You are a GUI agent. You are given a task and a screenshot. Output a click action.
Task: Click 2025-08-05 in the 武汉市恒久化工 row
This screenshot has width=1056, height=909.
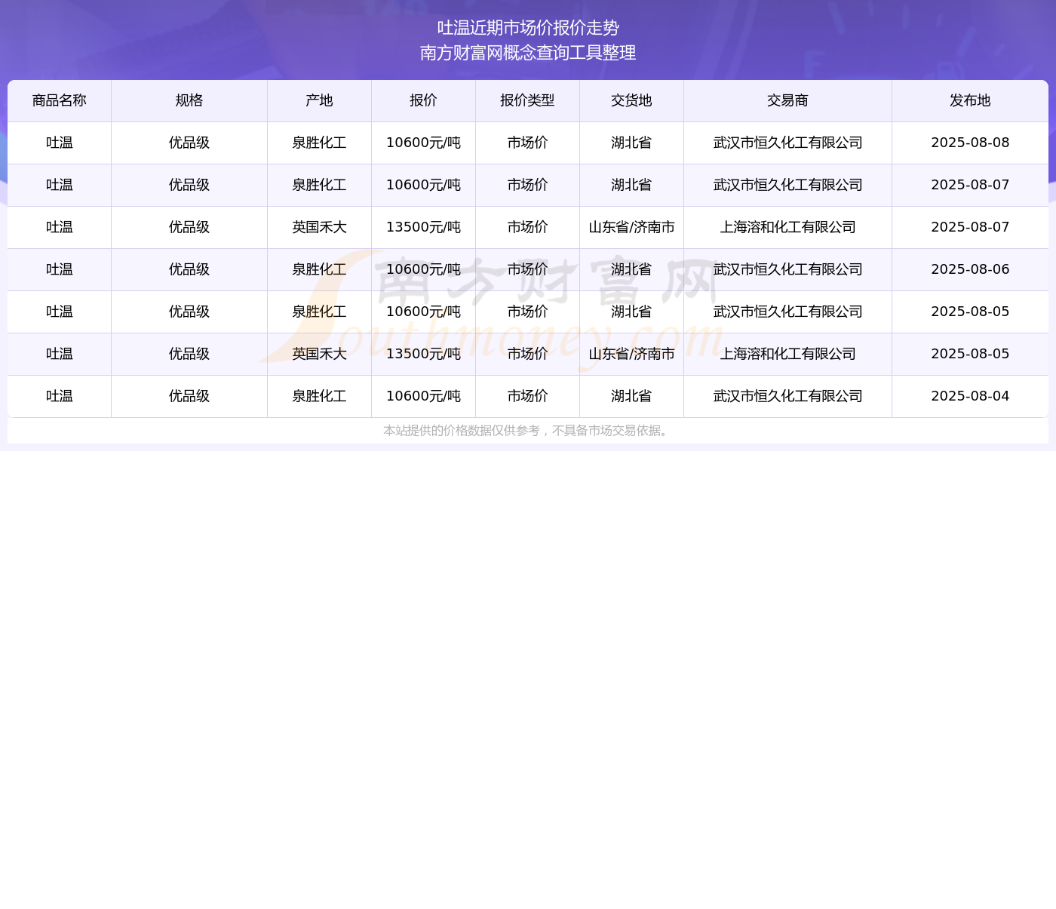970,312
